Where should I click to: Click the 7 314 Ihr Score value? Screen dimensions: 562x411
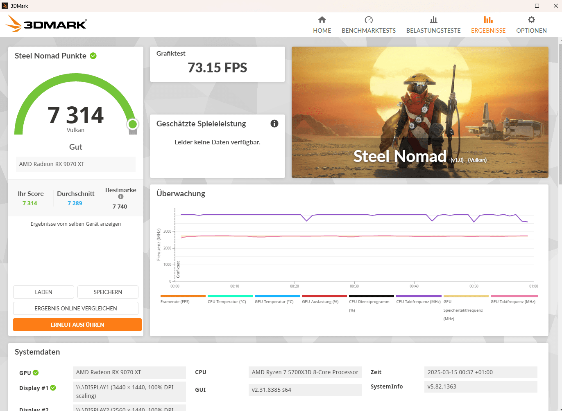point(30,203)
